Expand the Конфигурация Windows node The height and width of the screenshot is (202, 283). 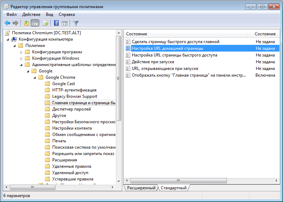pos(21,58)
